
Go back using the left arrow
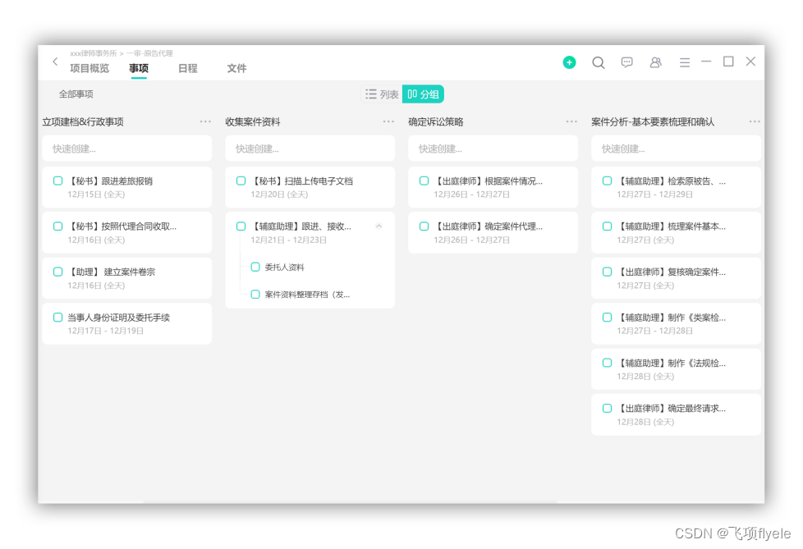click(x=55, y=62)
